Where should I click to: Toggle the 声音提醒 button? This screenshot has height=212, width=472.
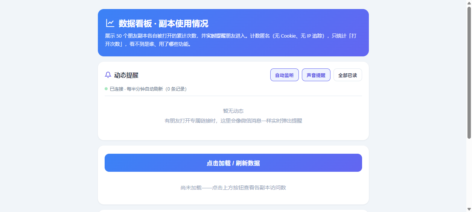[x=316, y=75]
